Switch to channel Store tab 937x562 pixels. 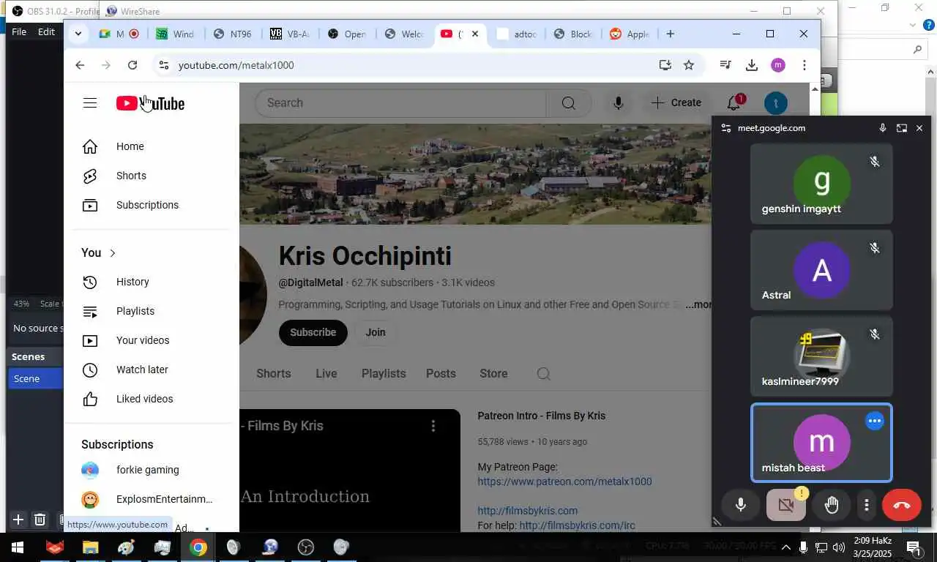point(493,373)
